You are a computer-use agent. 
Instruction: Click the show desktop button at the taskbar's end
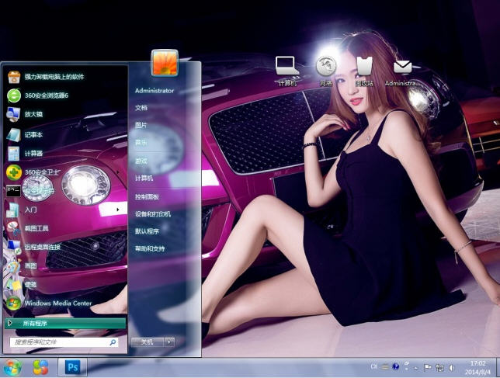pyautogui.click(x=497, y=367)
